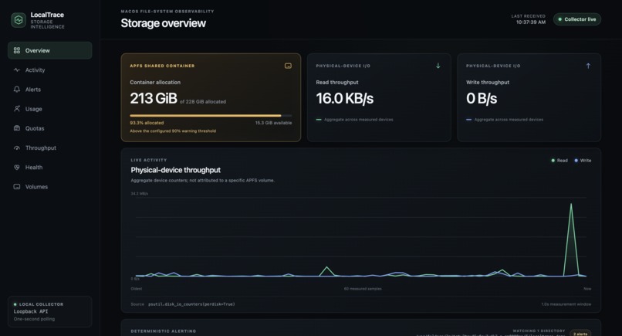Click the LocalTrace logo icon
622x336 pixels.
click(x=19, y=20)
